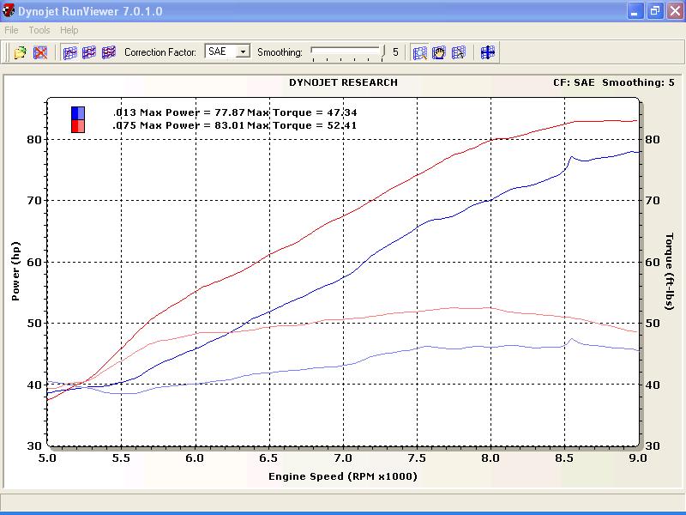Click the blue run color swatch in legend
This screenshot has height=515, width=686.
tap(78, 113)
